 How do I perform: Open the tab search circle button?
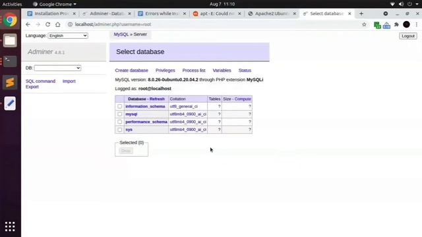[x=385, y=13]
